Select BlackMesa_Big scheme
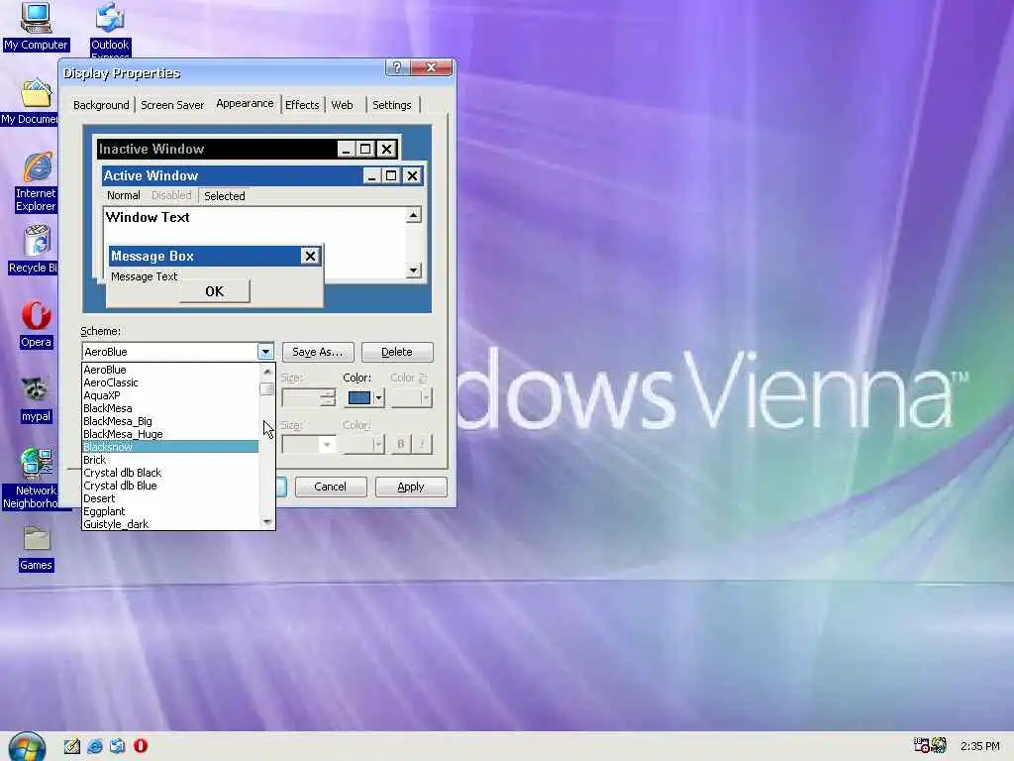The width and height of the screenshot is (1014, 761). tap(170, 421)
